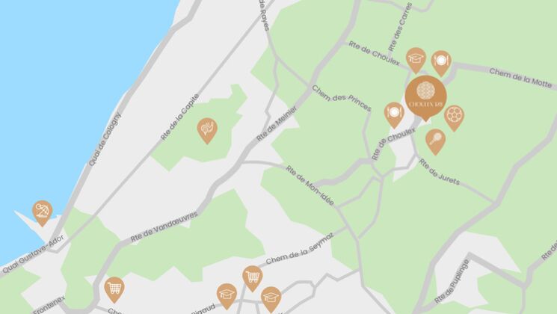The height and width of the screenshot is (314, 557).
Task: Open the beach umbrella pin by the lake
Action: point(43,213)
